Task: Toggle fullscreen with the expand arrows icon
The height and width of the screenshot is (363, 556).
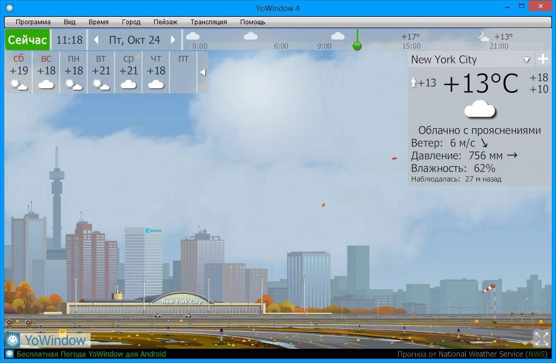Action: (541, 339)
